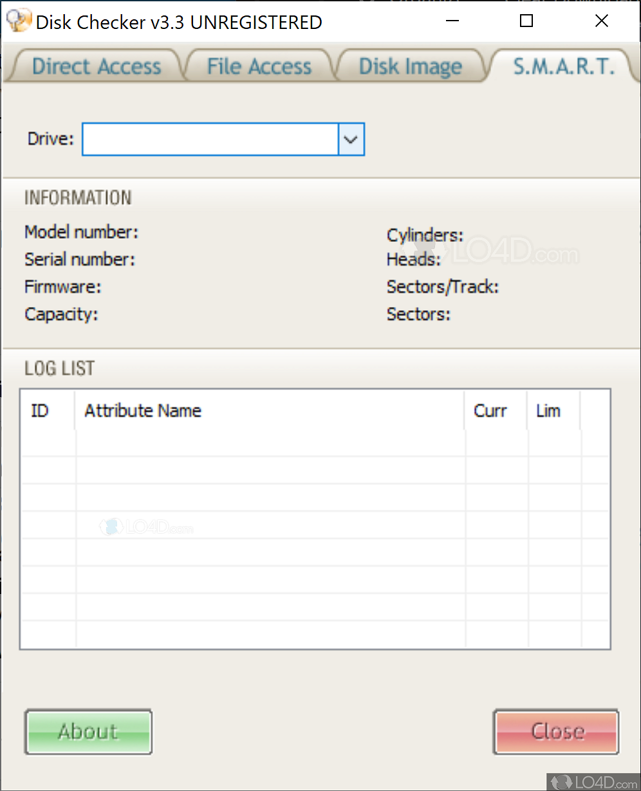Viewport: 641px width, 791px height.
Task: Click the Cylinders label
Action: (x=425, y=235)
